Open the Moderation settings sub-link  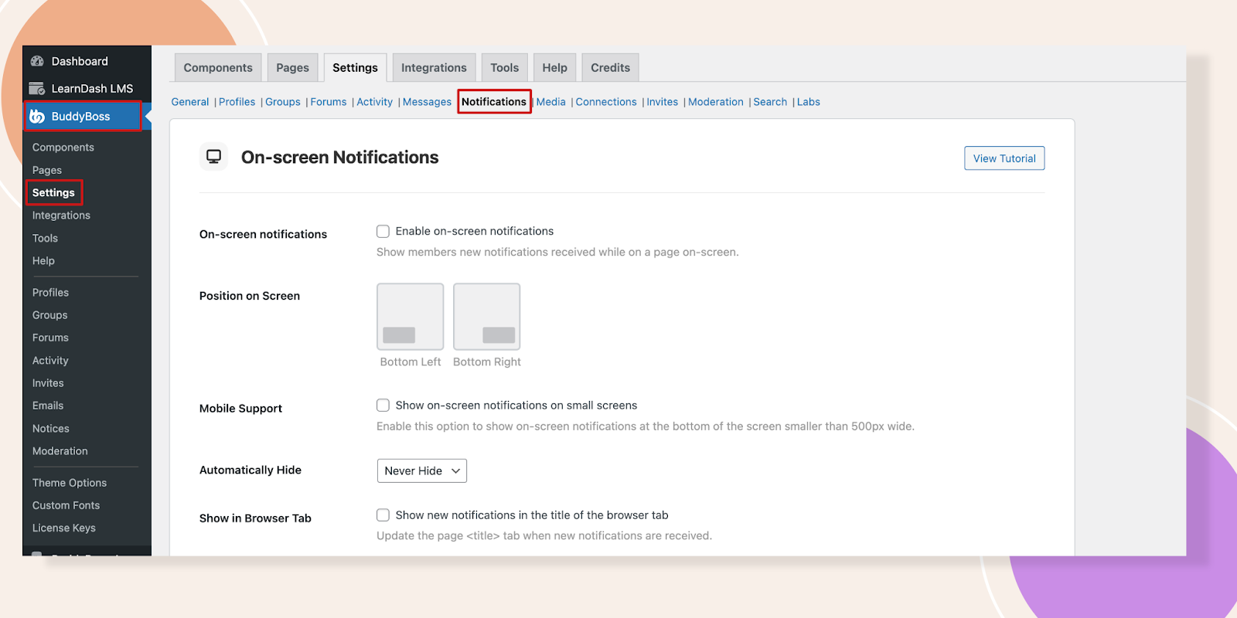point(715,102)
